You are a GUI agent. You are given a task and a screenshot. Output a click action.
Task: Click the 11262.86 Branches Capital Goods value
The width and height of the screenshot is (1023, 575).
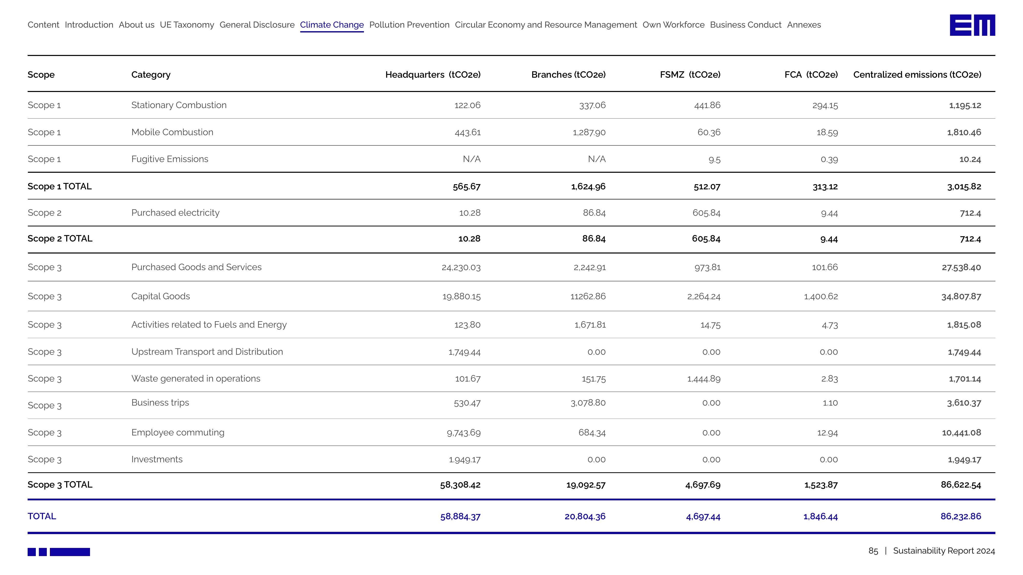click(x=588, y=296)
